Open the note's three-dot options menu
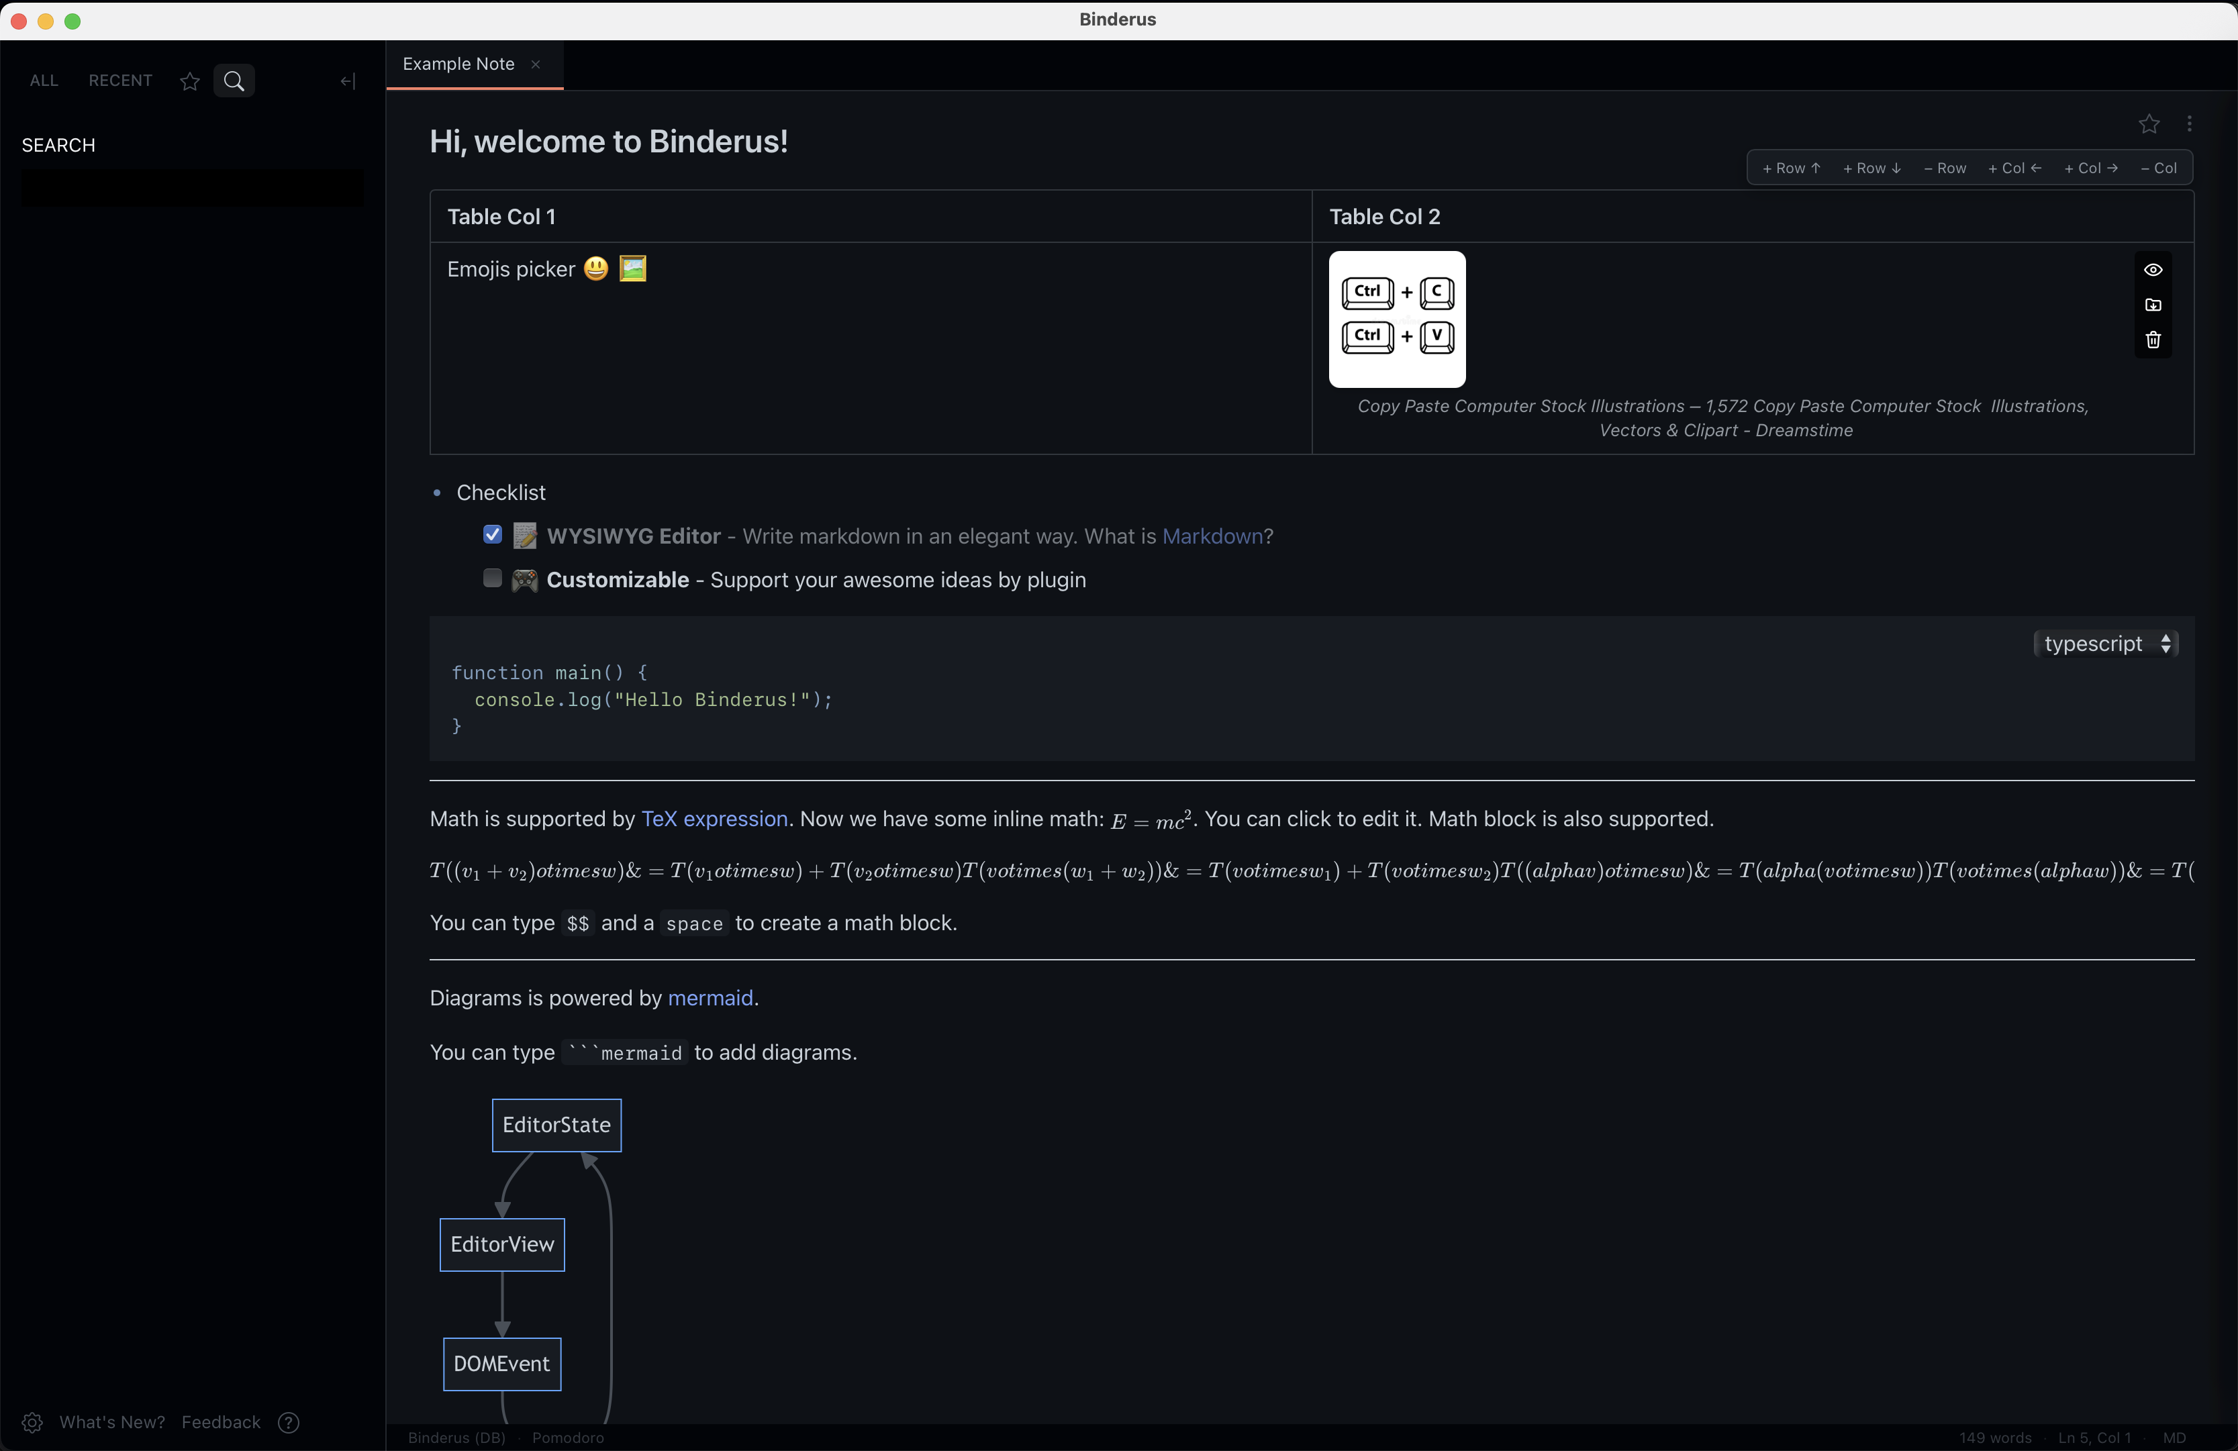This screenshot has height=1451, width=2238. (2190, 123)
